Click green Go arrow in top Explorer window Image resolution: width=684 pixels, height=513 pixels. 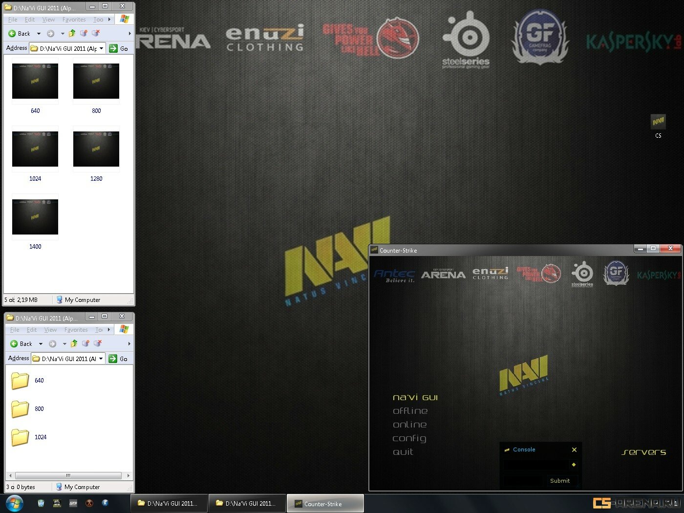113,48
